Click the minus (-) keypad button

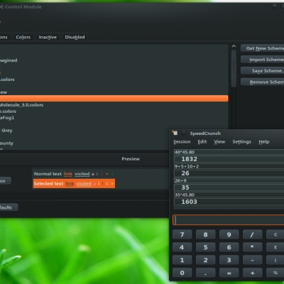tap(252, 260)
